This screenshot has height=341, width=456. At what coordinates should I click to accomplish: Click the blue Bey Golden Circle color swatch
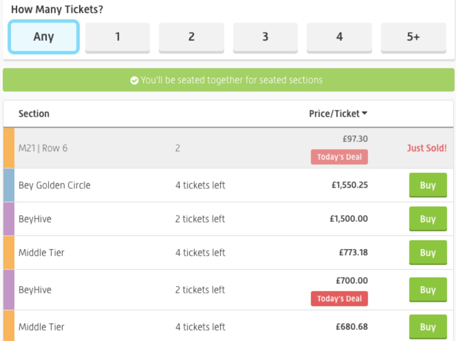[9, 185]
